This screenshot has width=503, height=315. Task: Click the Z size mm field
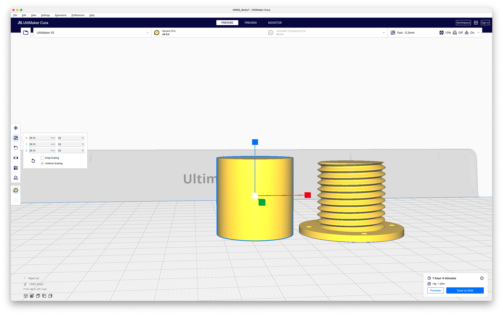[x=42, y=150]
